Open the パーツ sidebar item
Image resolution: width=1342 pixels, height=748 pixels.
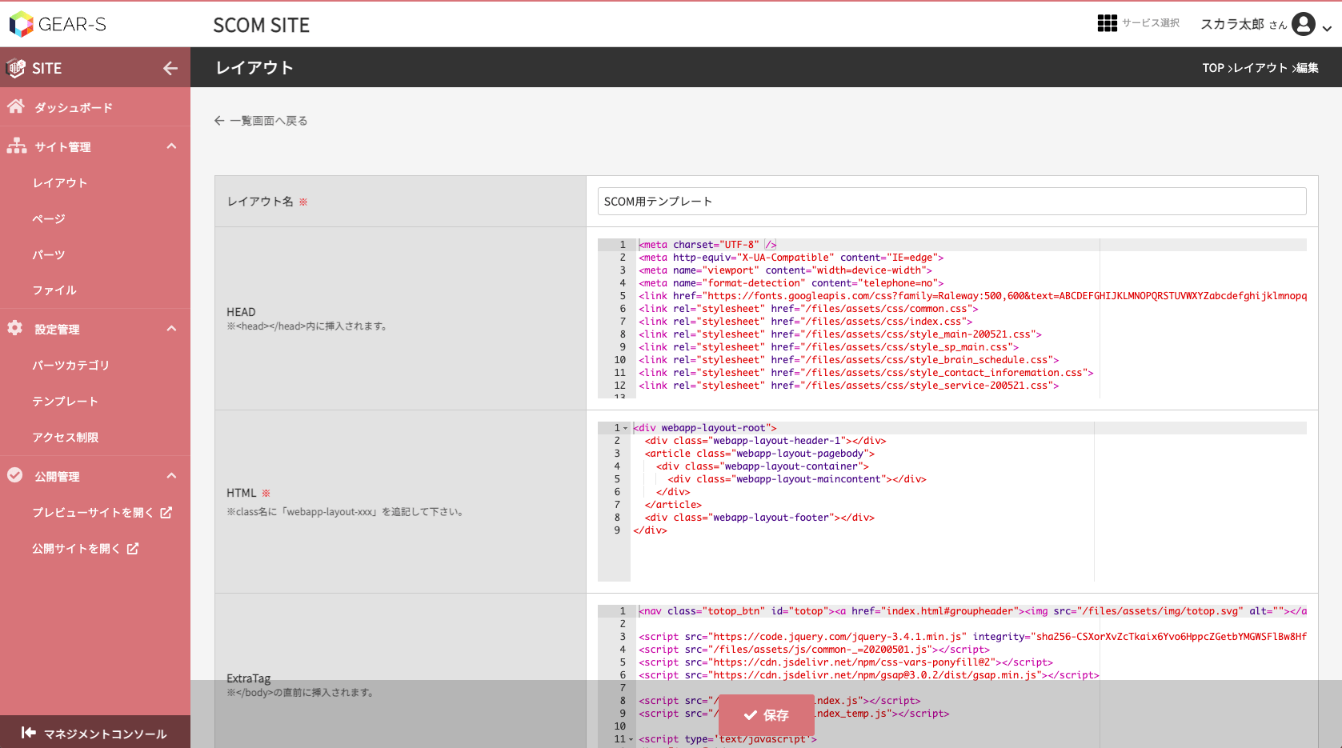click(49, 255)
